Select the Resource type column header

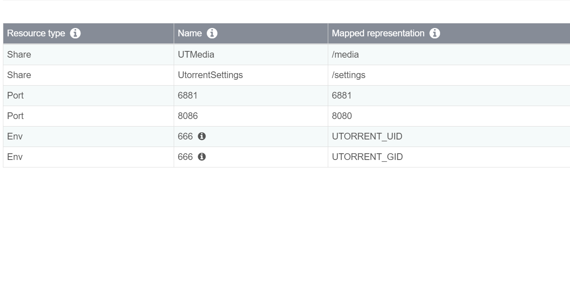[x=89, y=33]
